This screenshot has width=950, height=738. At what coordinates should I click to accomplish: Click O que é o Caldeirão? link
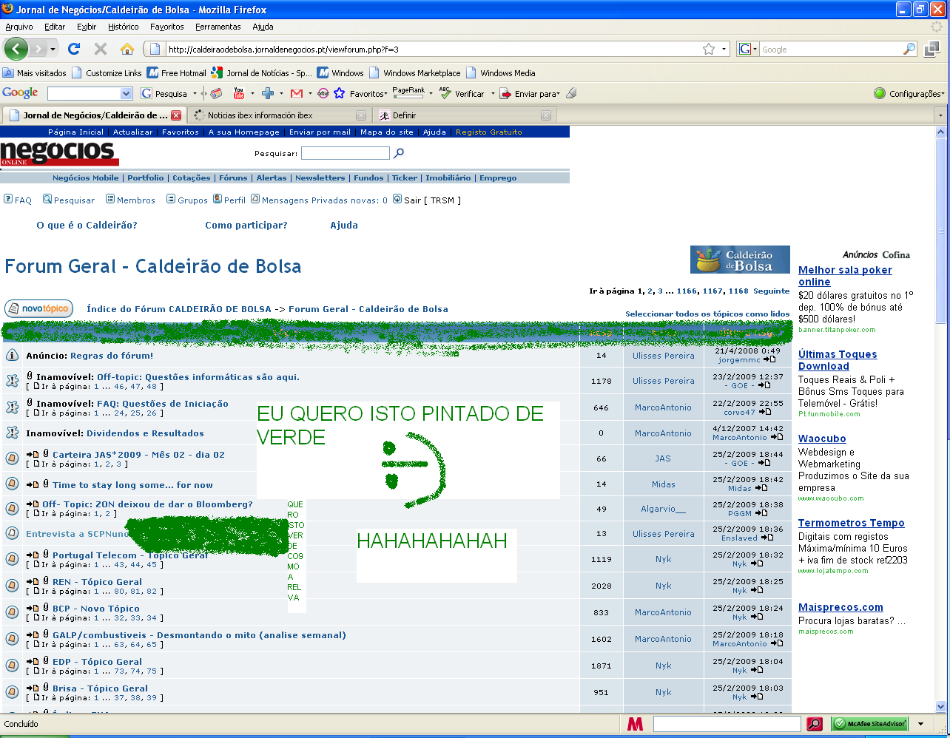coord(87,226)
